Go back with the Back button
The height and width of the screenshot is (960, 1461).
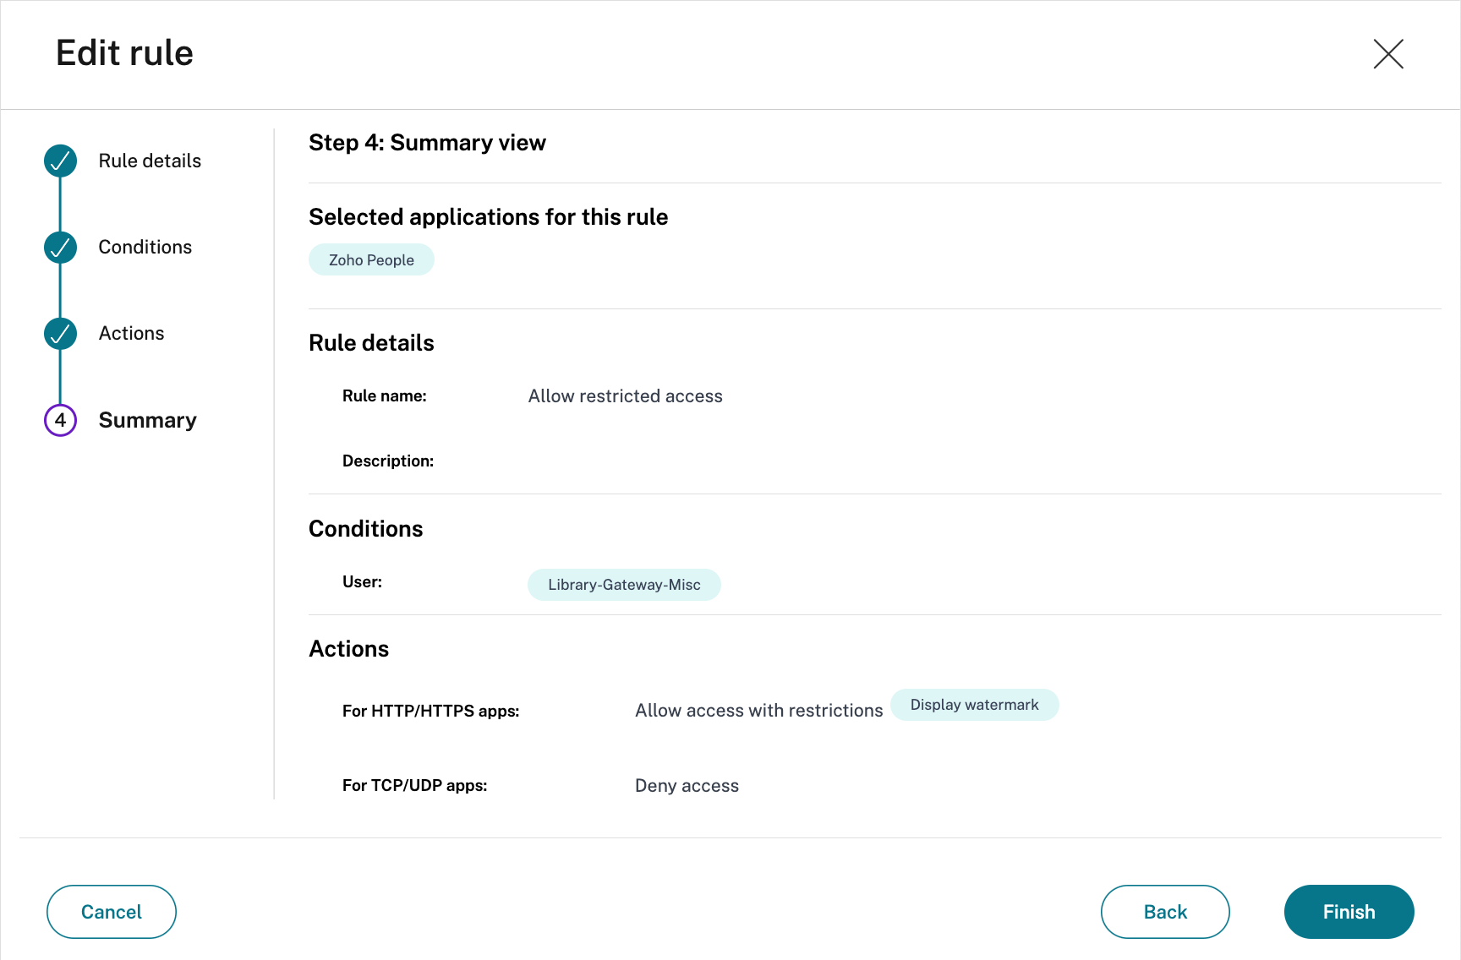click(x=1164, y=912)
